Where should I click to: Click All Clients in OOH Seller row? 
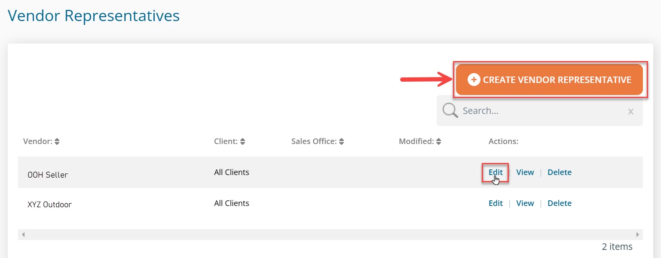[232, 172]
